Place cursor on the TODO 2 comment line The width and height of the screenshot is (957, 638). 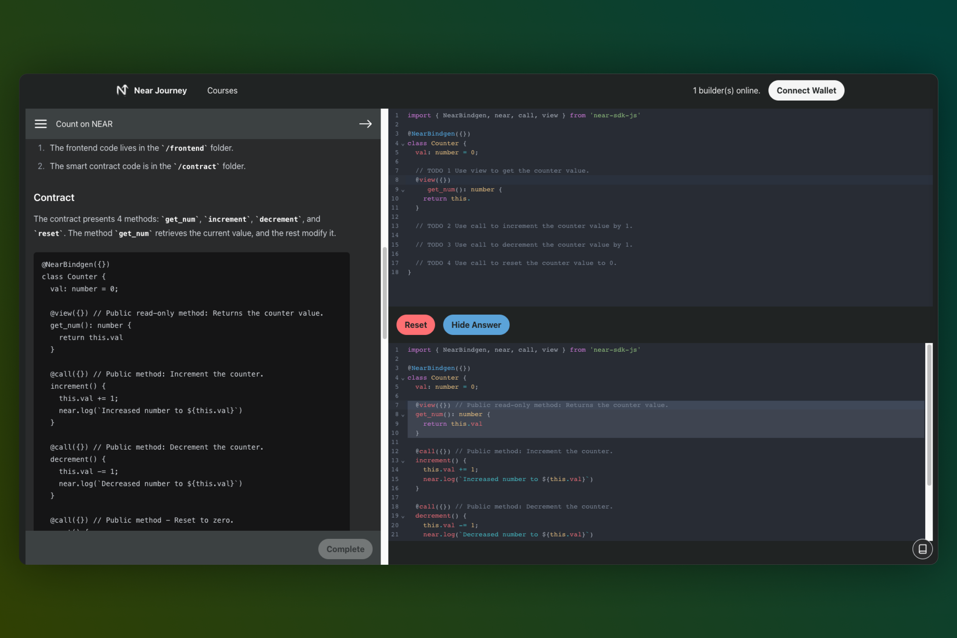[523, 226]
